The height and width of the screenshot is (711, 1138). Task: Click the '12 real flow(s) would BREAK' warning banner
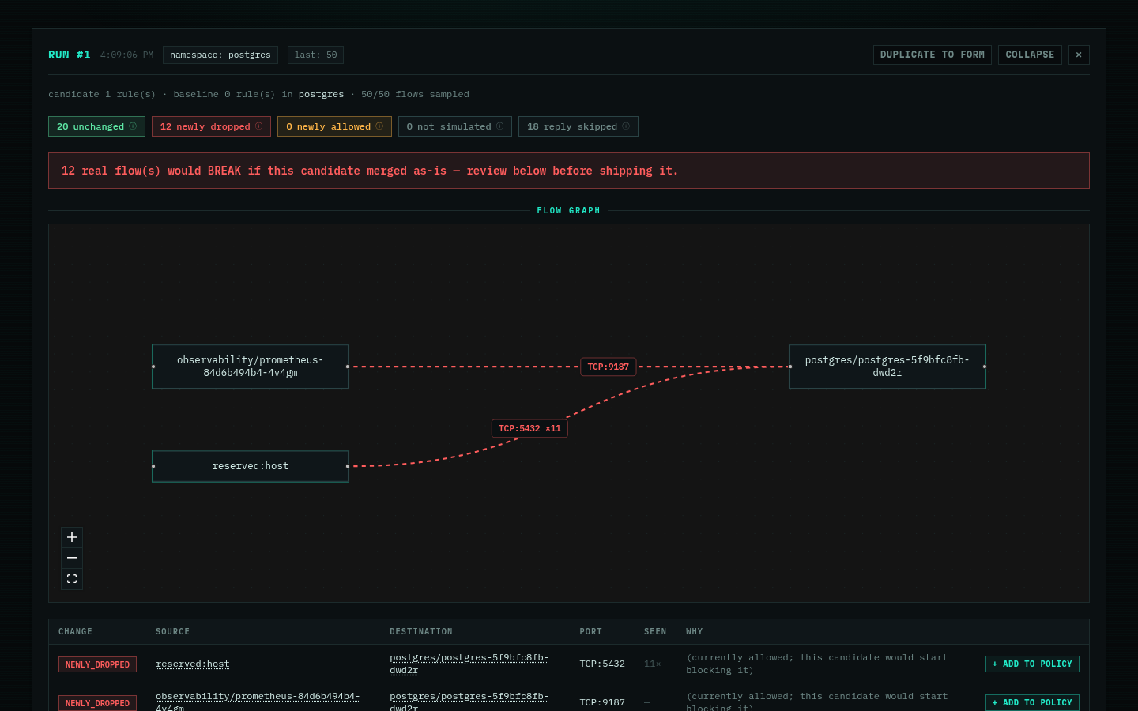pyautogui.click(x=569, y=171)
